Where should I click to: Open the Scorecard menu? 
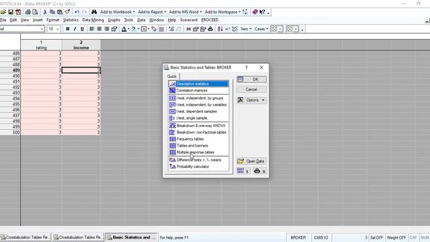(189, 20)
